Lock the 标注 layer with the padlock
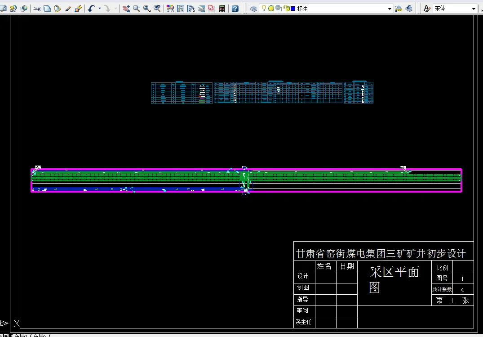Viewport: 483px width, 337px height. pyautogui.click(x=287, y=8)
